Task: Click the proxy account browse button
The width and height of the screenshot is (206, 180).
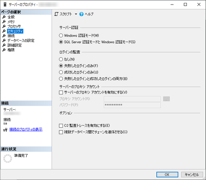Action: (166, 99)
